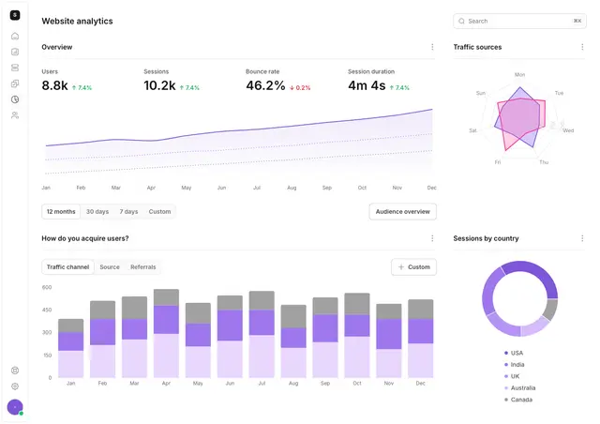Click the January stacked bar
The height and width of the screenshot is (424, 600).
[x=71, y=348]
